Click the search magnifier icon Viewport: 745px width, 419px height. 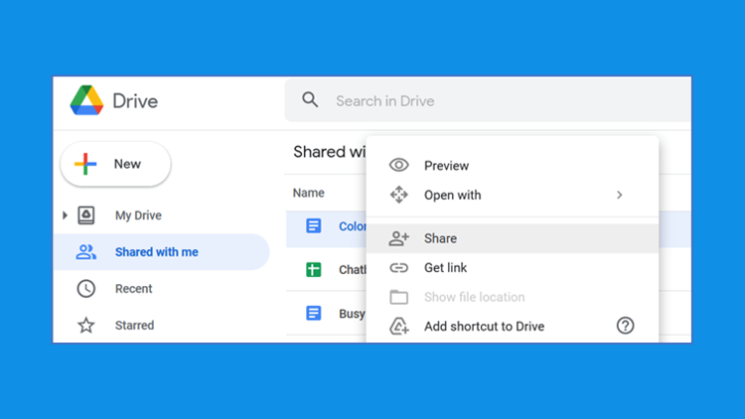tap(310, 99)
